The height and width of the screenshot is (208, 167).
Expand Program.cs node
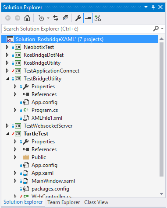(15, 110)
